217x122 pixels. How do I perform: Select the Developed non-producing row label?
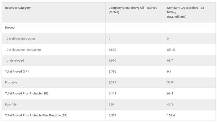tap(24, 50)
